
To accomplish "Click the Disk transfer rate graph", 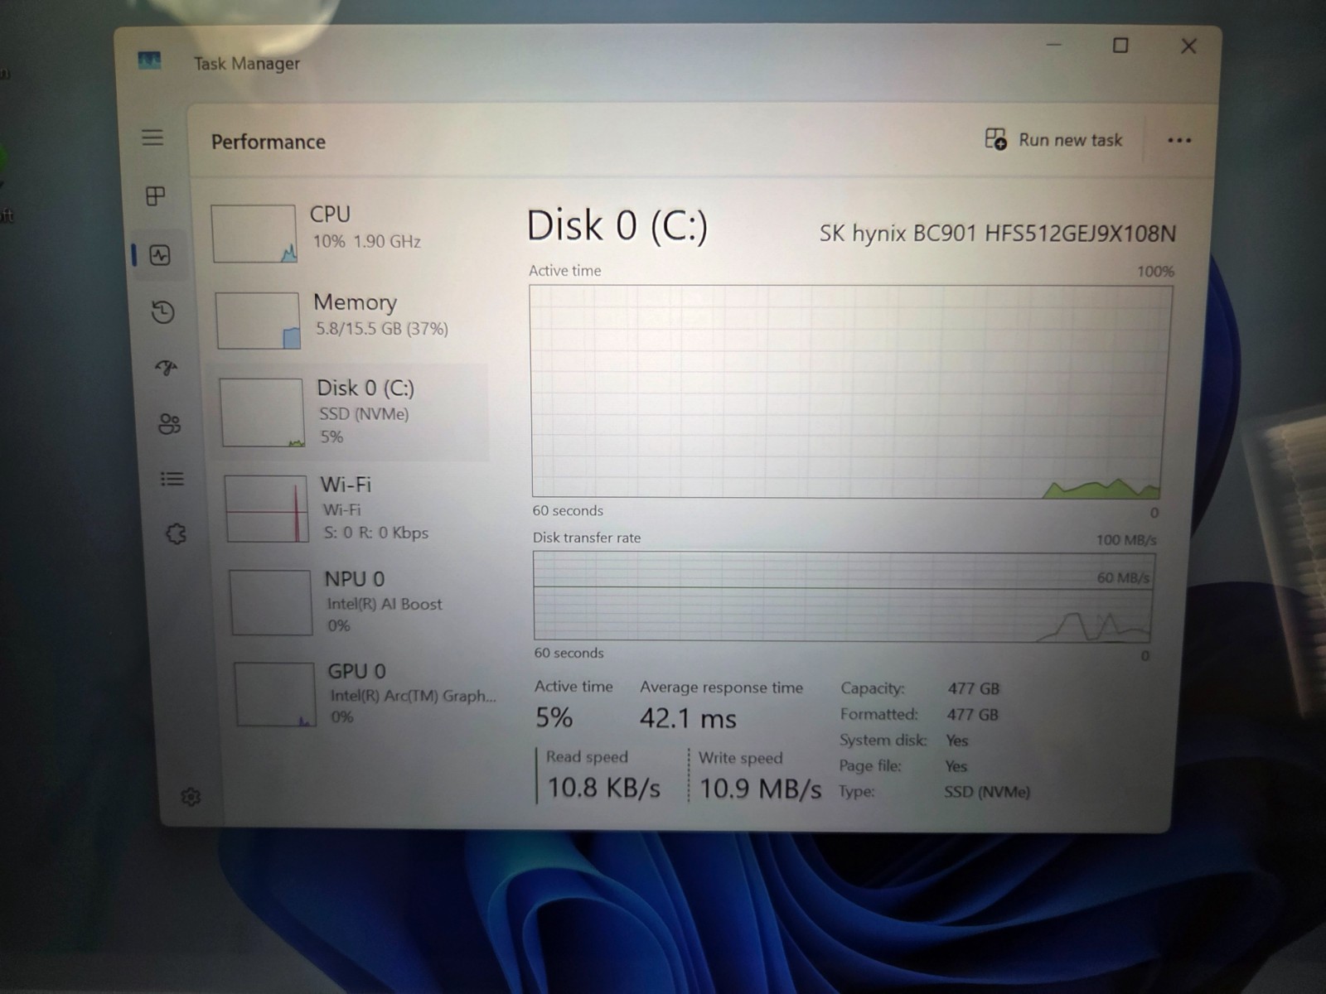I will point(843,596).
